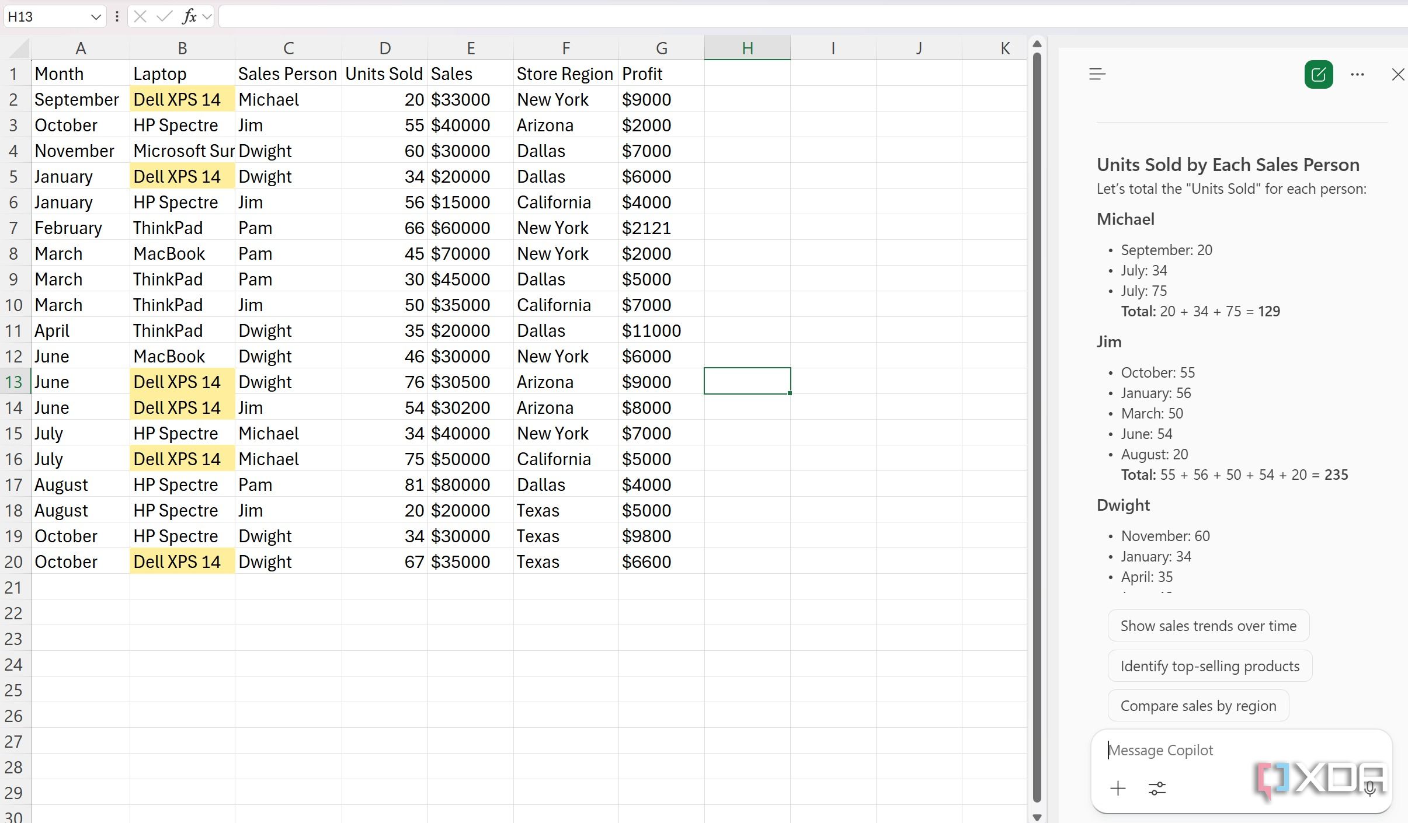Select 'MacBook' cell in row 8

pos(182,254)
